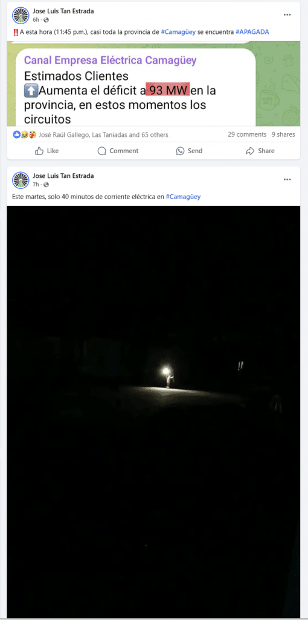Open the dark blackout photo

pos(153,411)
